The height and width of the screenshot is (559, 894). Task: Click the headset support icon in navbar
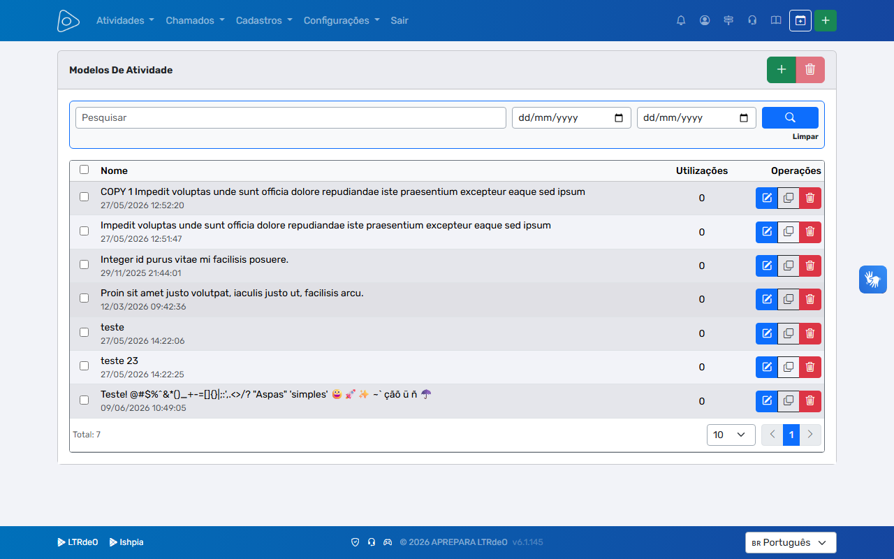[x=752, y=20]
